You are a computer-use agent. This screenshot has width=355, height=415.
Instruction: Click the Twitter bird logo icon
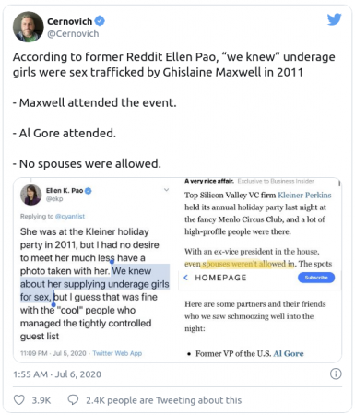coord(335,19)
